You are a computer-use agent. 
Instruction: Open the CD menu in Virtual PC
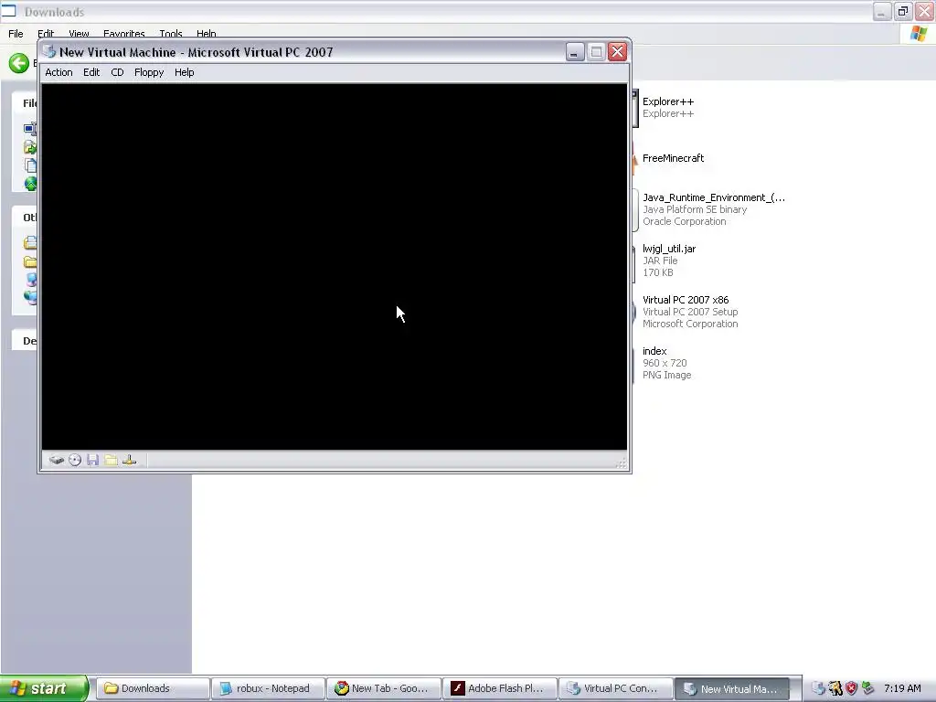117,72
